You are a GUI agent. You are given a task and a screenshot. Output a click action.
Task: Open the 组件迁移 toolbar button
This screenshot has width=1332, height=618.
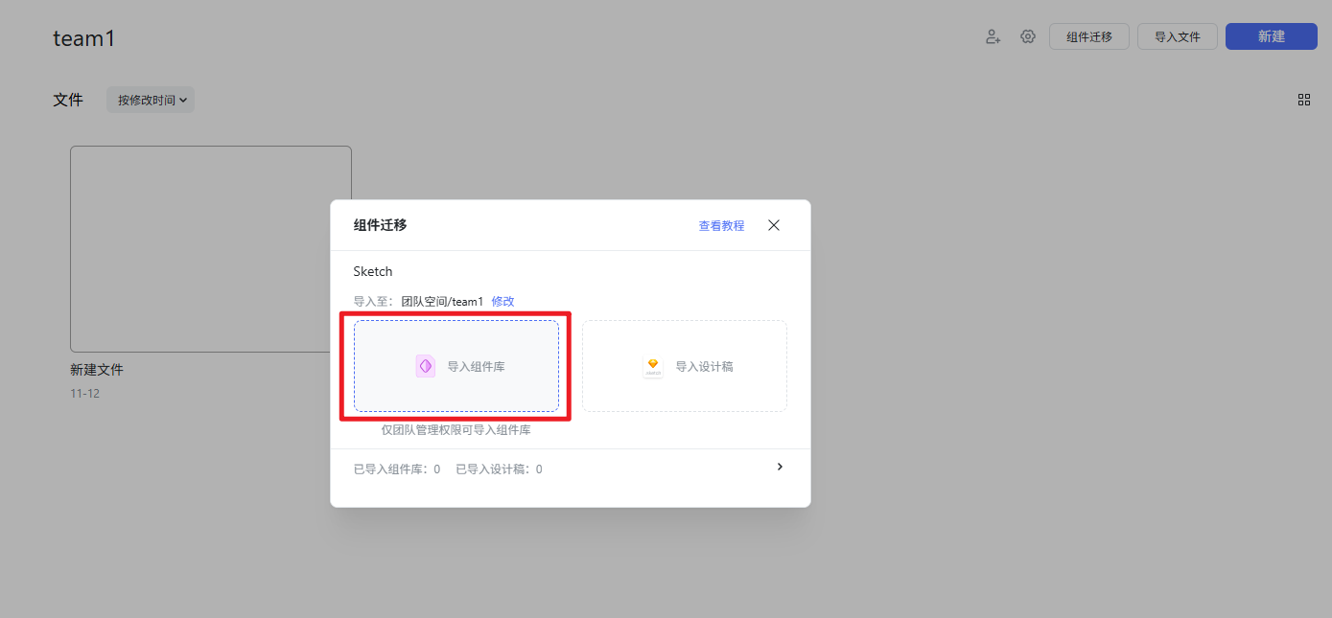pyautogui.click(x=1089, y=35)
